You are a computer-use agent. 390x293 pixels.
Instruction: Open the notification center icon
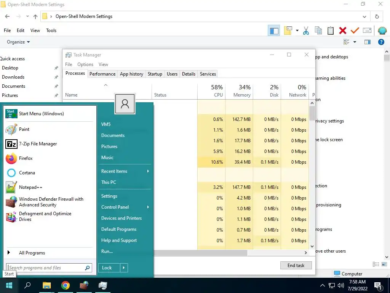click(378, 286)
